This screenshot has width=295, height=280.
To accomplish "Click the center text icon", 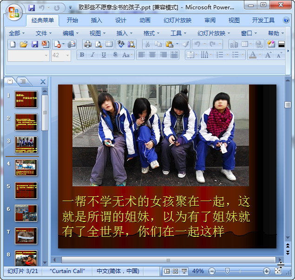I will 152,55.
